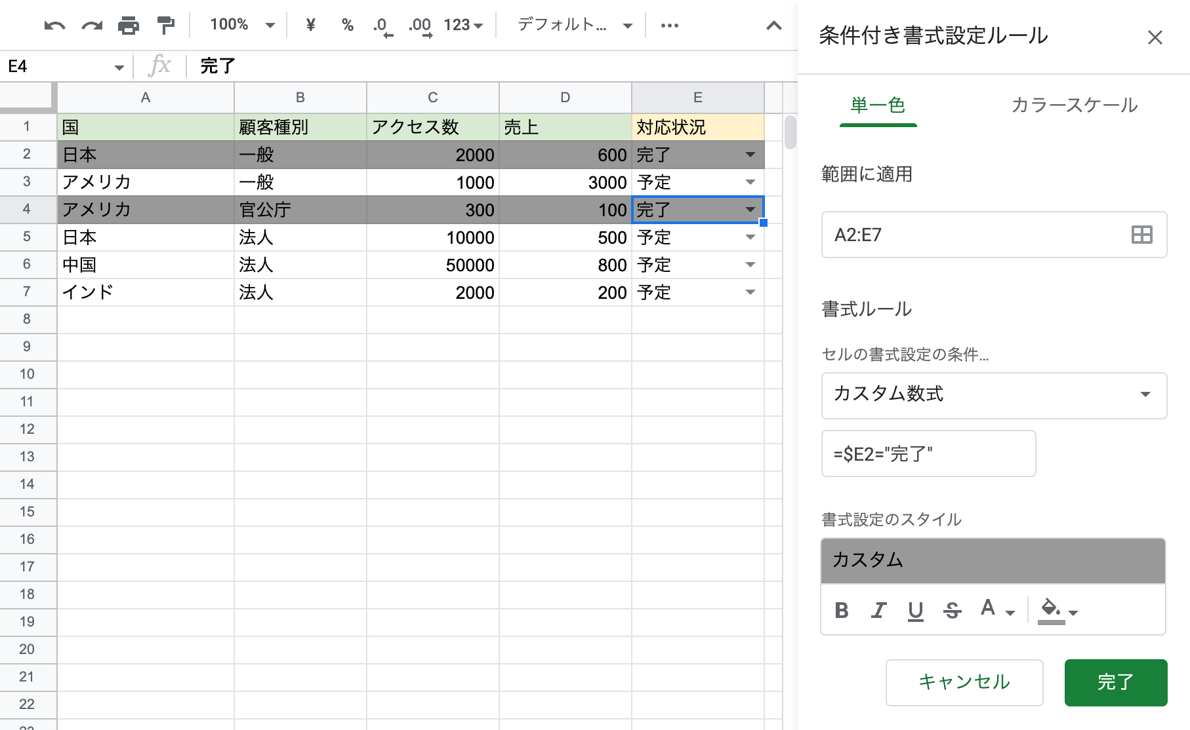Switch to the カラースケール tab
1190x730 pixels.
[x=1074, y=106]
